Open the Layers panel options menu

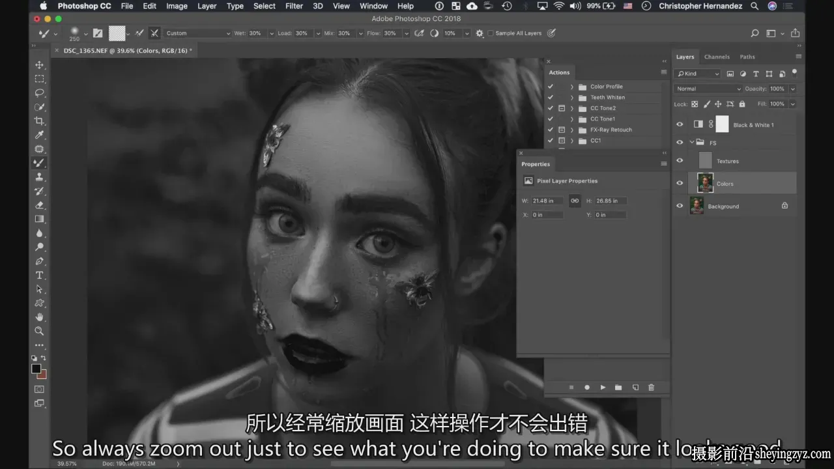pyautogui.click(x=798, y=57)
